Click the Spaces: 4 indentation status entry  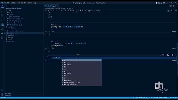coord(155,98)
